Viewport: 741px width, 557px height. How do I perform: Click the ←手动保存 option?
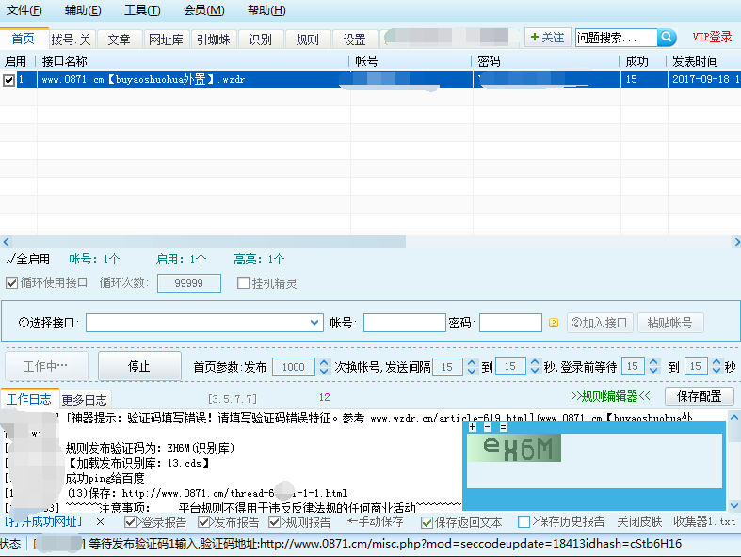coord(376,521)
